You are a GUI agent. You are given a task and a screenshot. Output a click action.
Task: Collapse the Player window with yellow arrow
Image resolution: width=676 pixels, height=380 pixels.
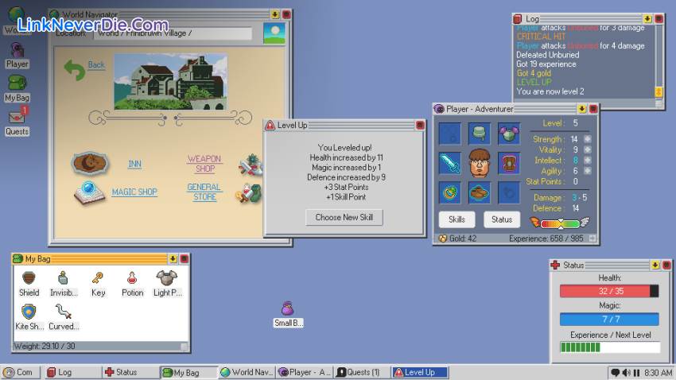pos(581,109)
